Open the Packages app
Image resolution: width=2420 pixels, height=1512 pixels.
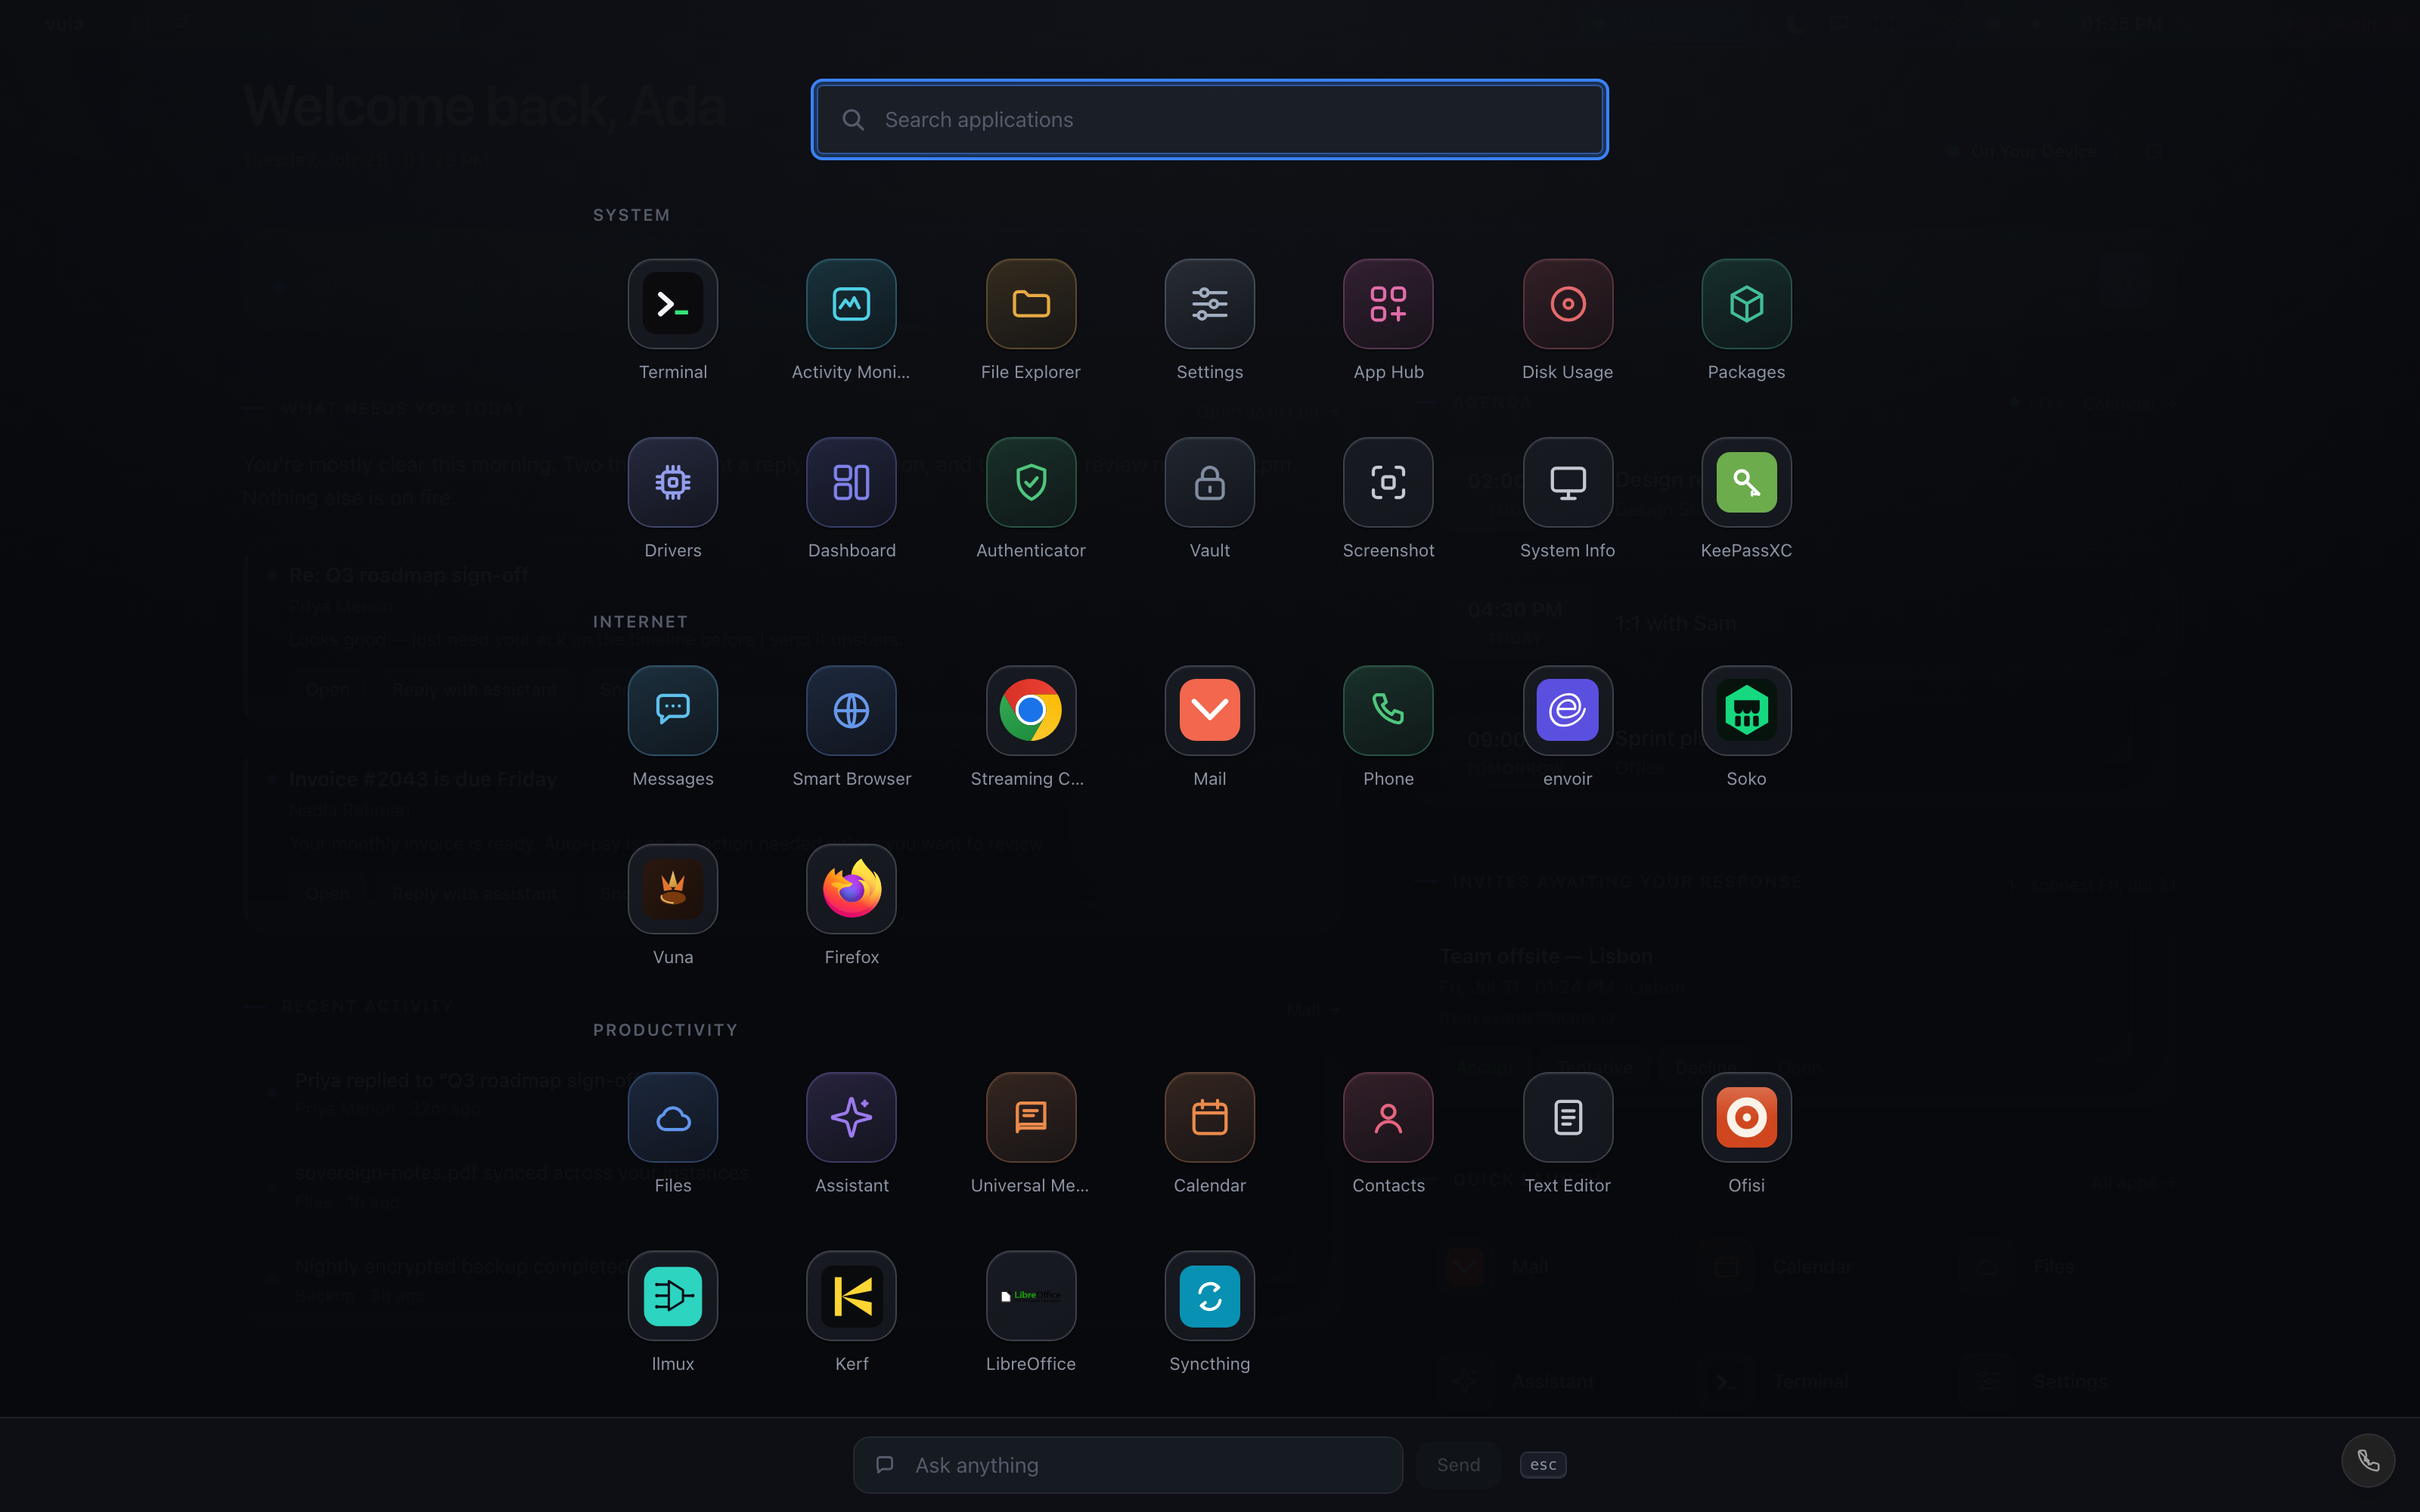tap(1746, 304)
